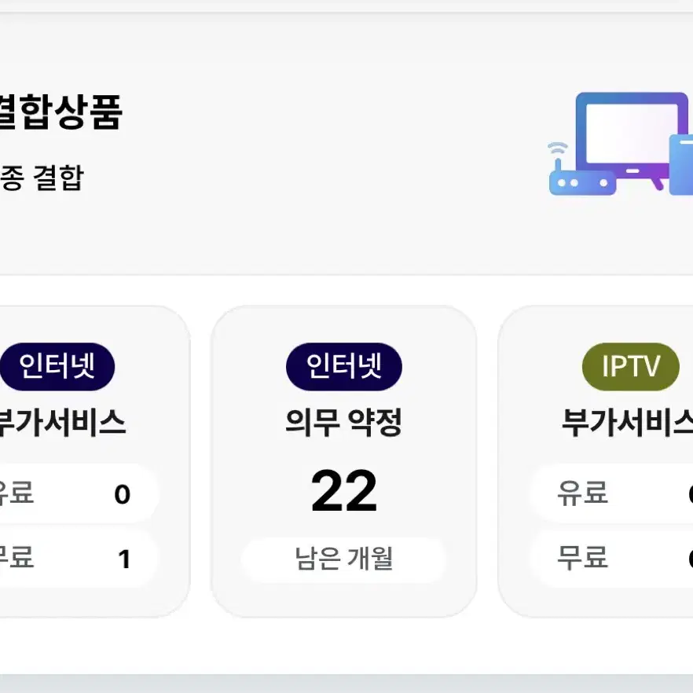The height and width of the screenshot is (693, 693).
Task: Open the 인터넷 부가서비스 card title
Action: 62,423
